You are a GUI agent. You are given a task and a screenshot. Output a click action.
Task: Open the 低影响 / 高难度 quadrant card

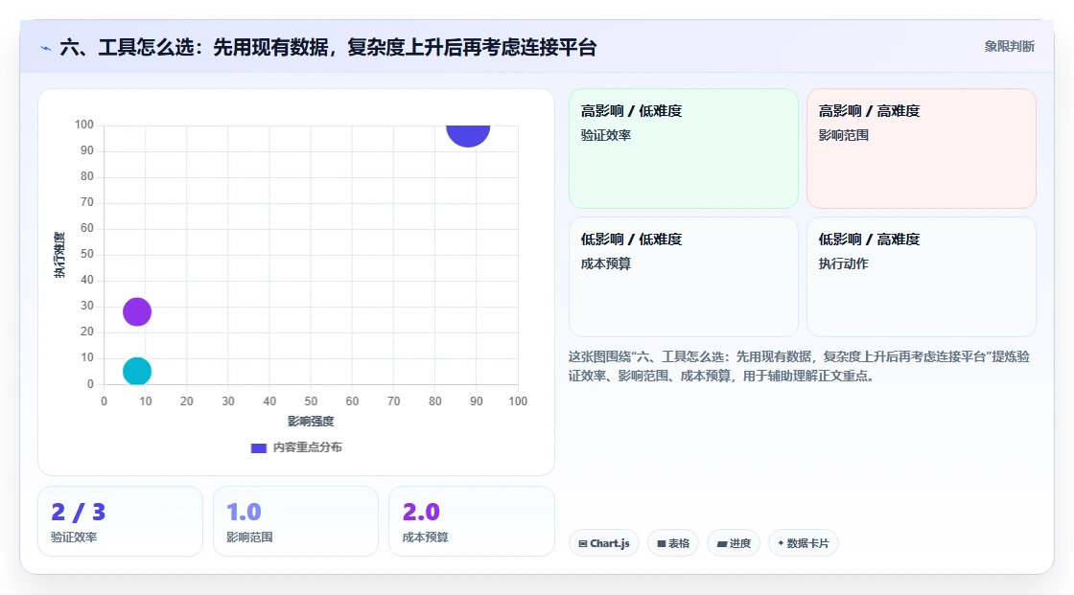point(922,277)
